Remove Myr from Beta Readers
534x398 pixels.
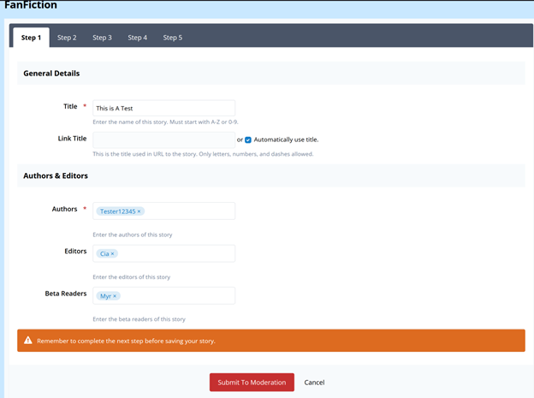tap(115, 296)
